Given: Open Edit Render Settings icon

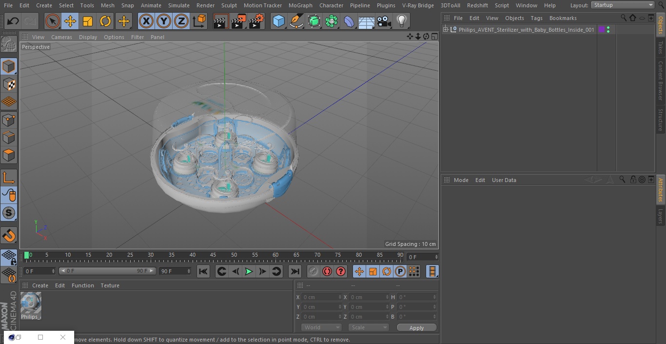Looking at the screenshot, I should [x=256, y=21].
